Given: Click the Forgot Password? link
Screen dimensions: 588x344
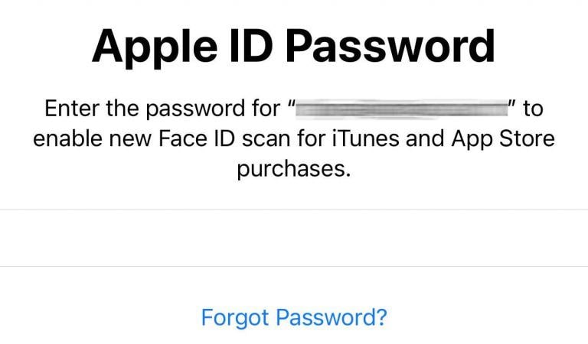Looking at the screenshot, I should (294, 316).
